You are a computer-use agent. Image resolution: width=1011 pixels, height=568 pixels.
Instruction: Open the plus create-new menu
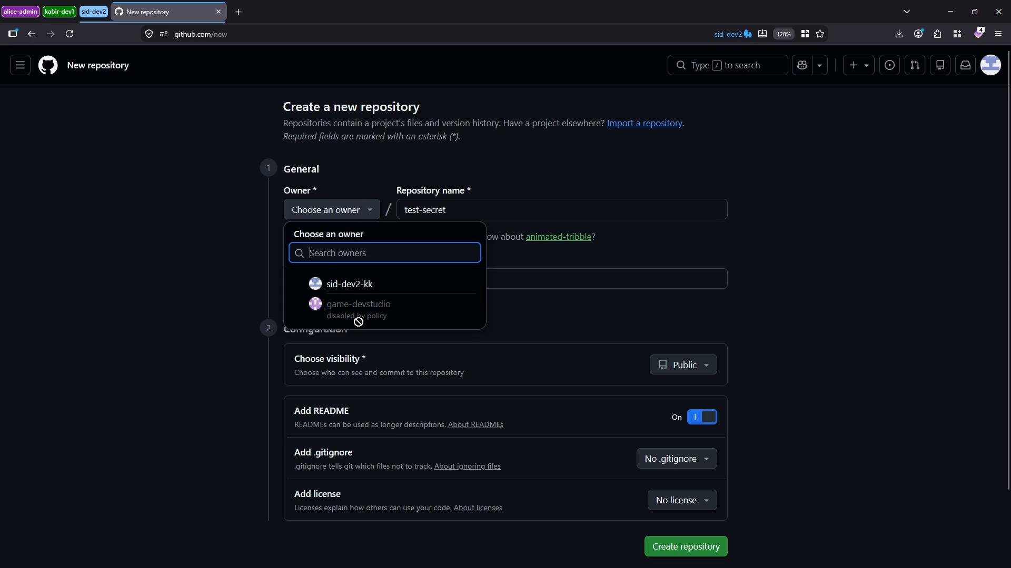[858, 65]
